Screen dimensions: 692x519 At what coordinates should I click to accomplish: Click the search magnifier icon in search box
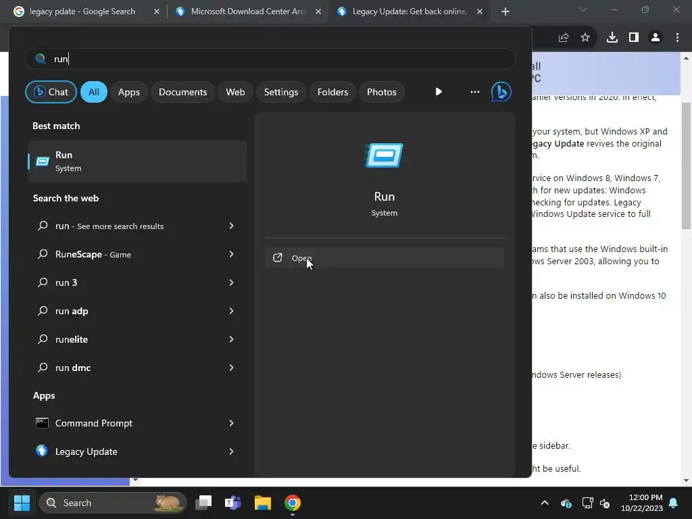click(40, 59)
